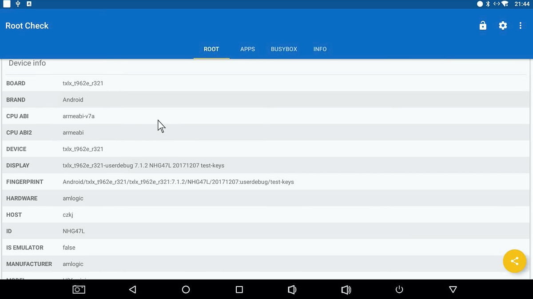This screenshot has height=299, width=533.
Task: Select the FINGERPRINT info row
Action: (178, 182)
